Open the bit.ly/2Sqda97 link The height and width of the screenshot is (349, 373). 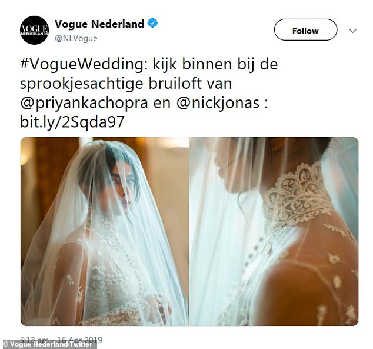(x=72, y=122)
